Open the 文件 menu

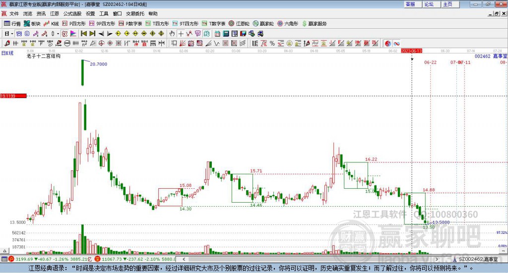pos(14,13)
